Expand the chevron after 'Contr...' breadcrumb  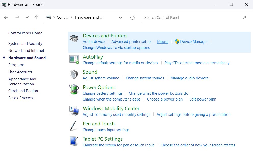(72, 17)
